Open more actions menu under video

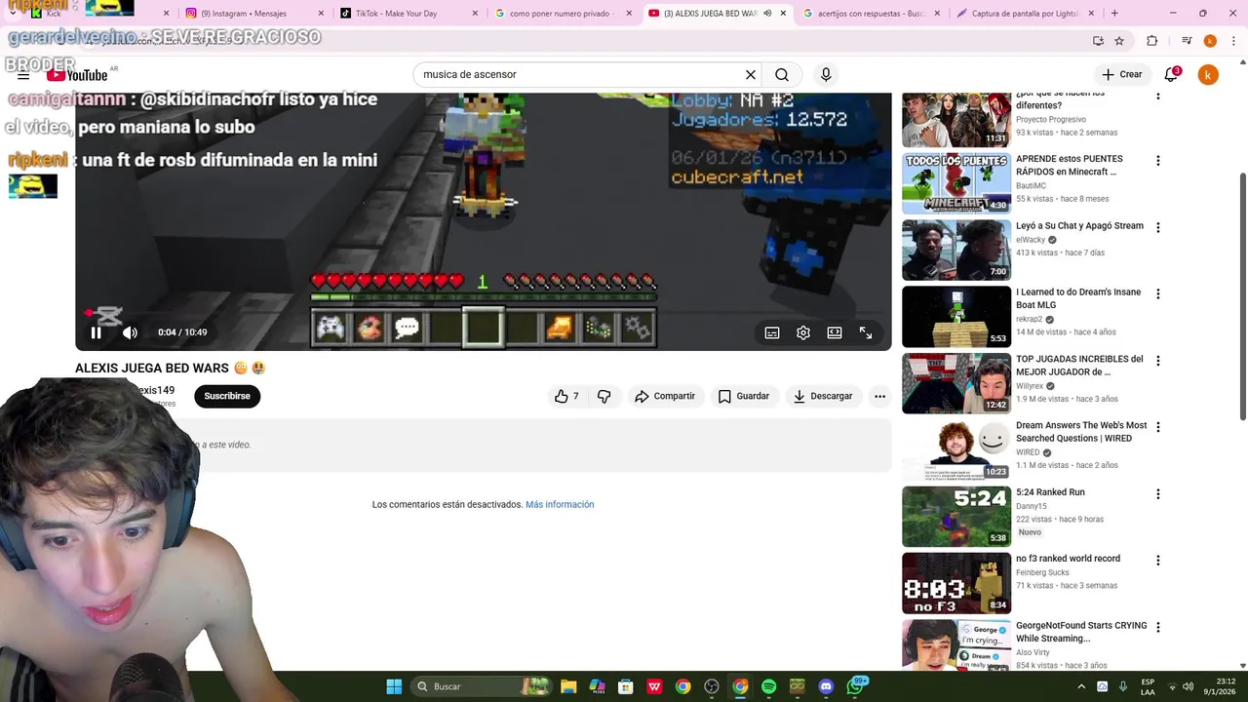click(x=879, y=396)
